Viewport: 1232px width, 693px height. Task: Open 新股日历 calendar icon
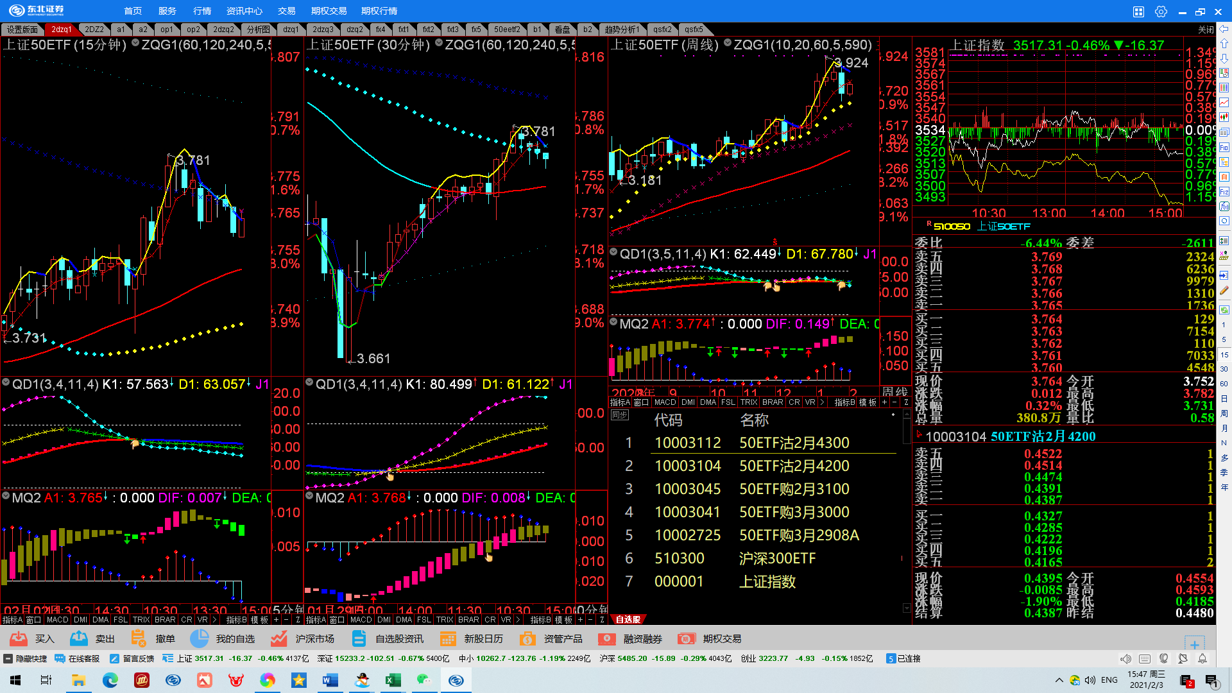[448, 638]
